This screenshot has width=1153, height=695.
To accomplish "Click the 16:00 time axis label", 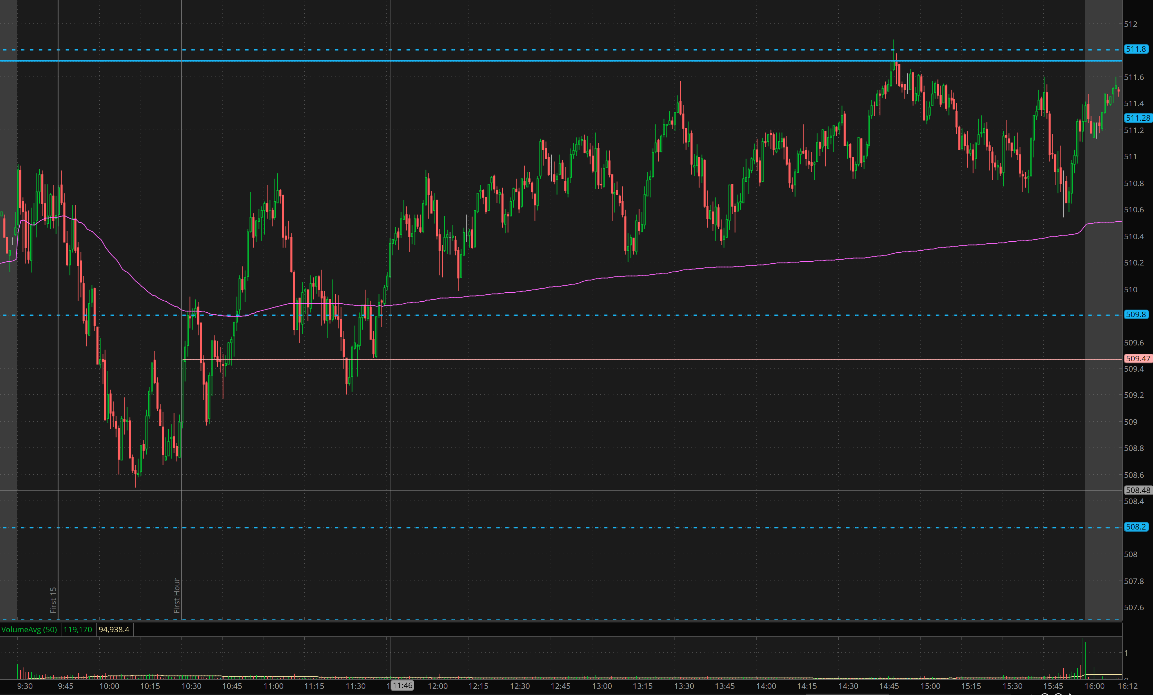I will click(1094, 686).
